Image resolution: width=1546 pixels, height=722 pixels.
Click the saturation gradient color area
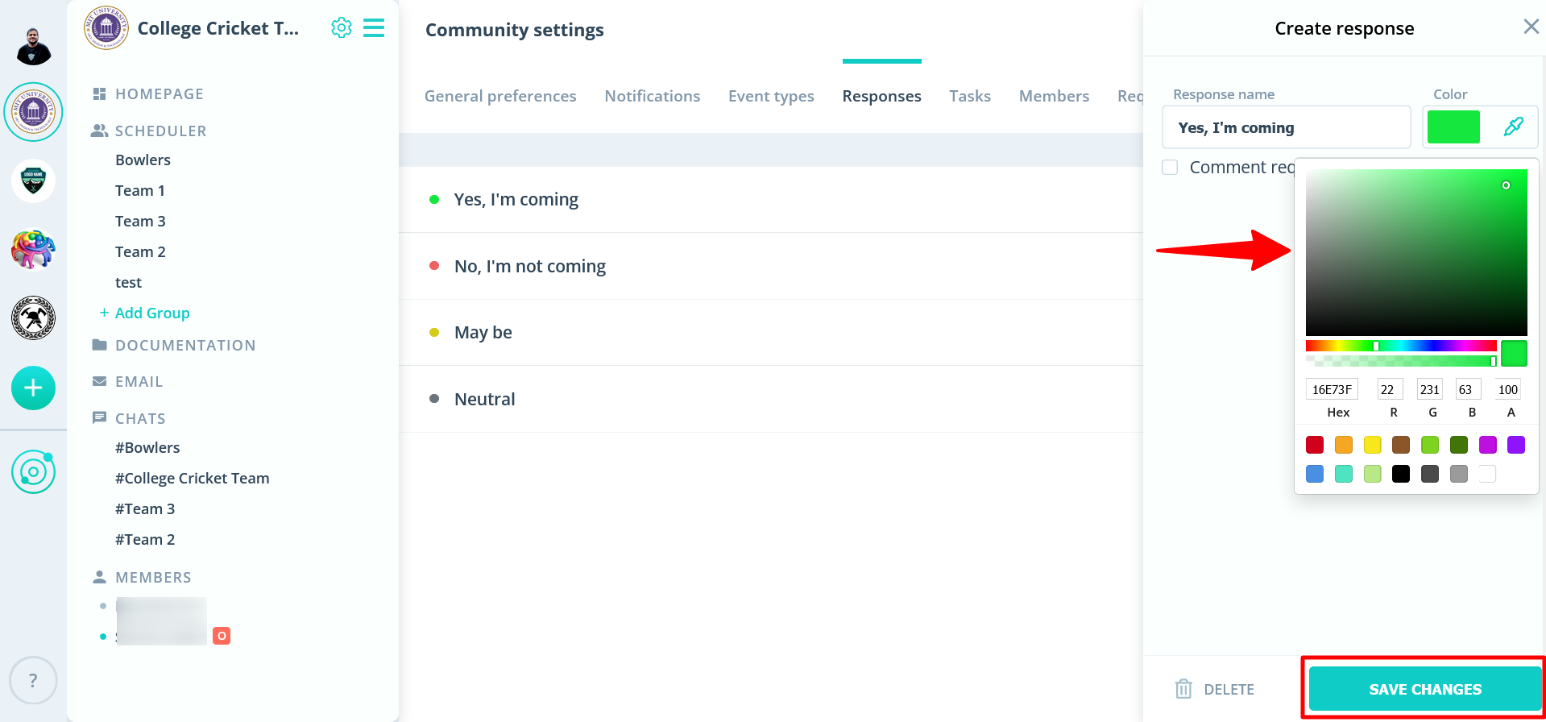(1416, 252)
